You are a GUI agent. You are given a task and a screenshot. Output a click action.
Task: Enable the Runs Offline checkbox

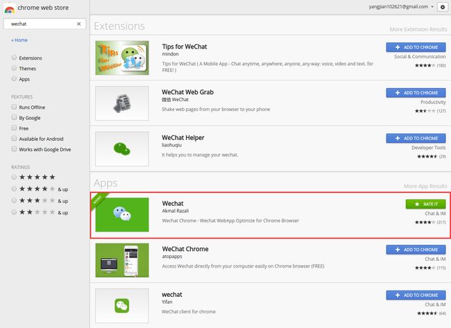pos(14,107)
